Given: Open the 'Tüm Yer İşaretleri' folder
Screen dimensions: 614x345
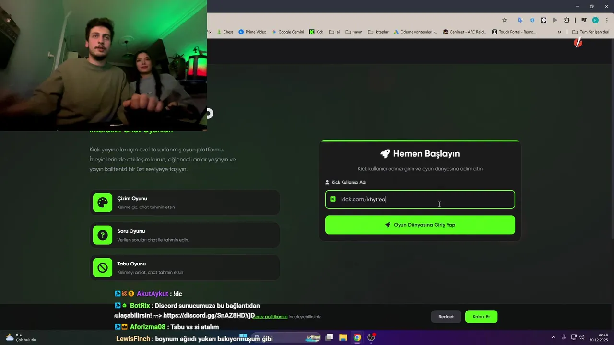Looking at the screenshot, I should (x=590, y=32).
